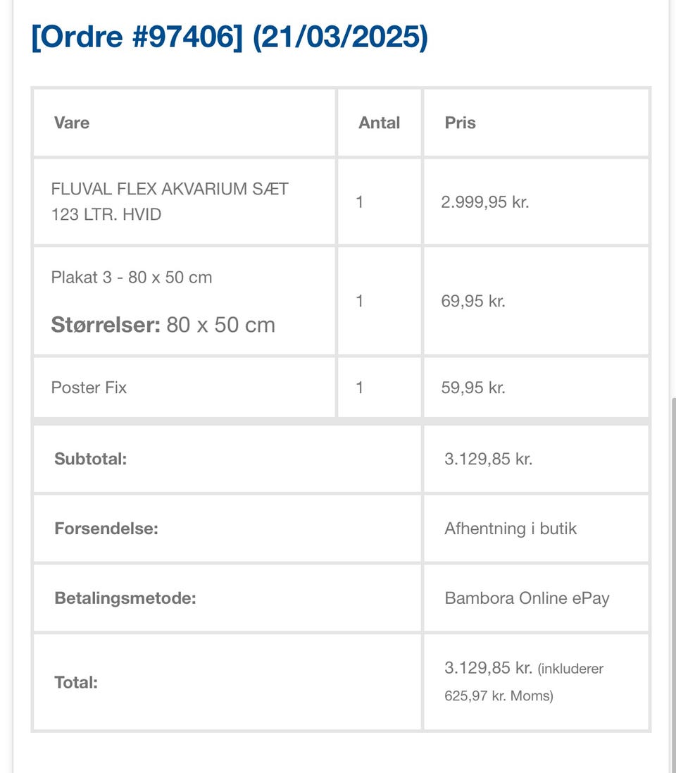Open the Poster Fix product name
Image resolution: width=676 pixels, height=773 pixels.
[89, 388]
